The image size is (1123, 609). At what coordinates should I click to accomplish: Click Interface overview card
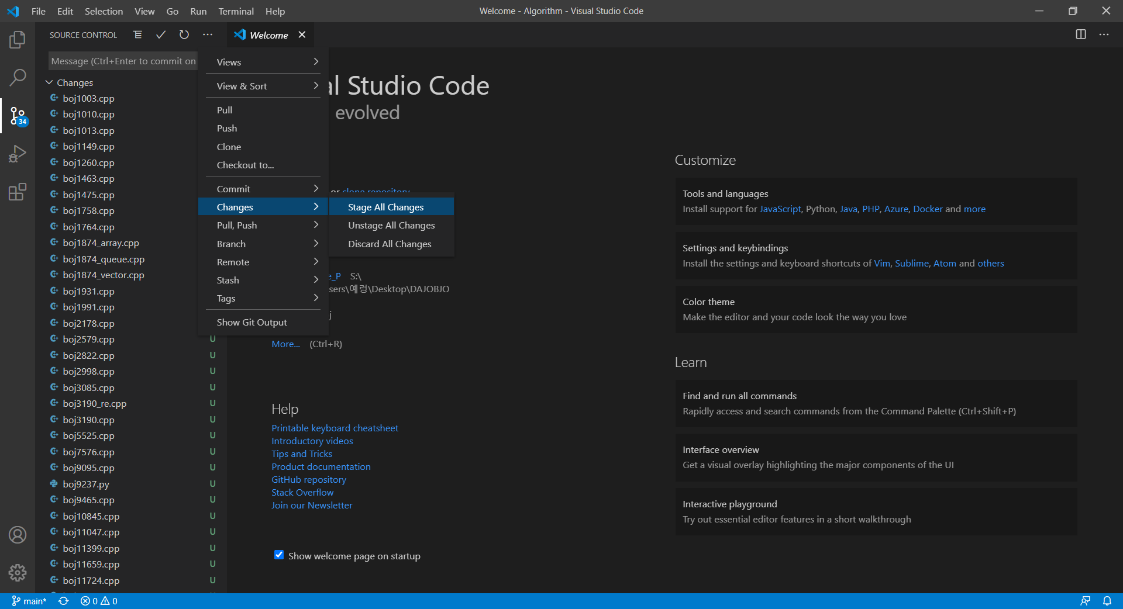(x=876, y=457)
